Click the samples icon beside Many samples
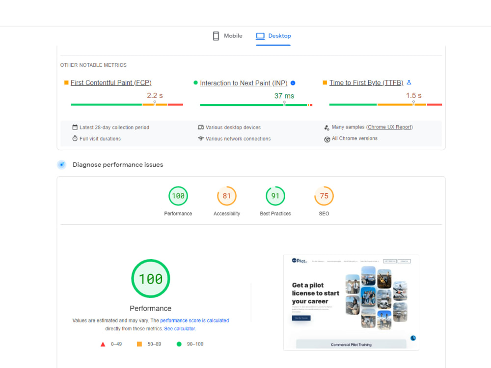 tap(327, 128)
